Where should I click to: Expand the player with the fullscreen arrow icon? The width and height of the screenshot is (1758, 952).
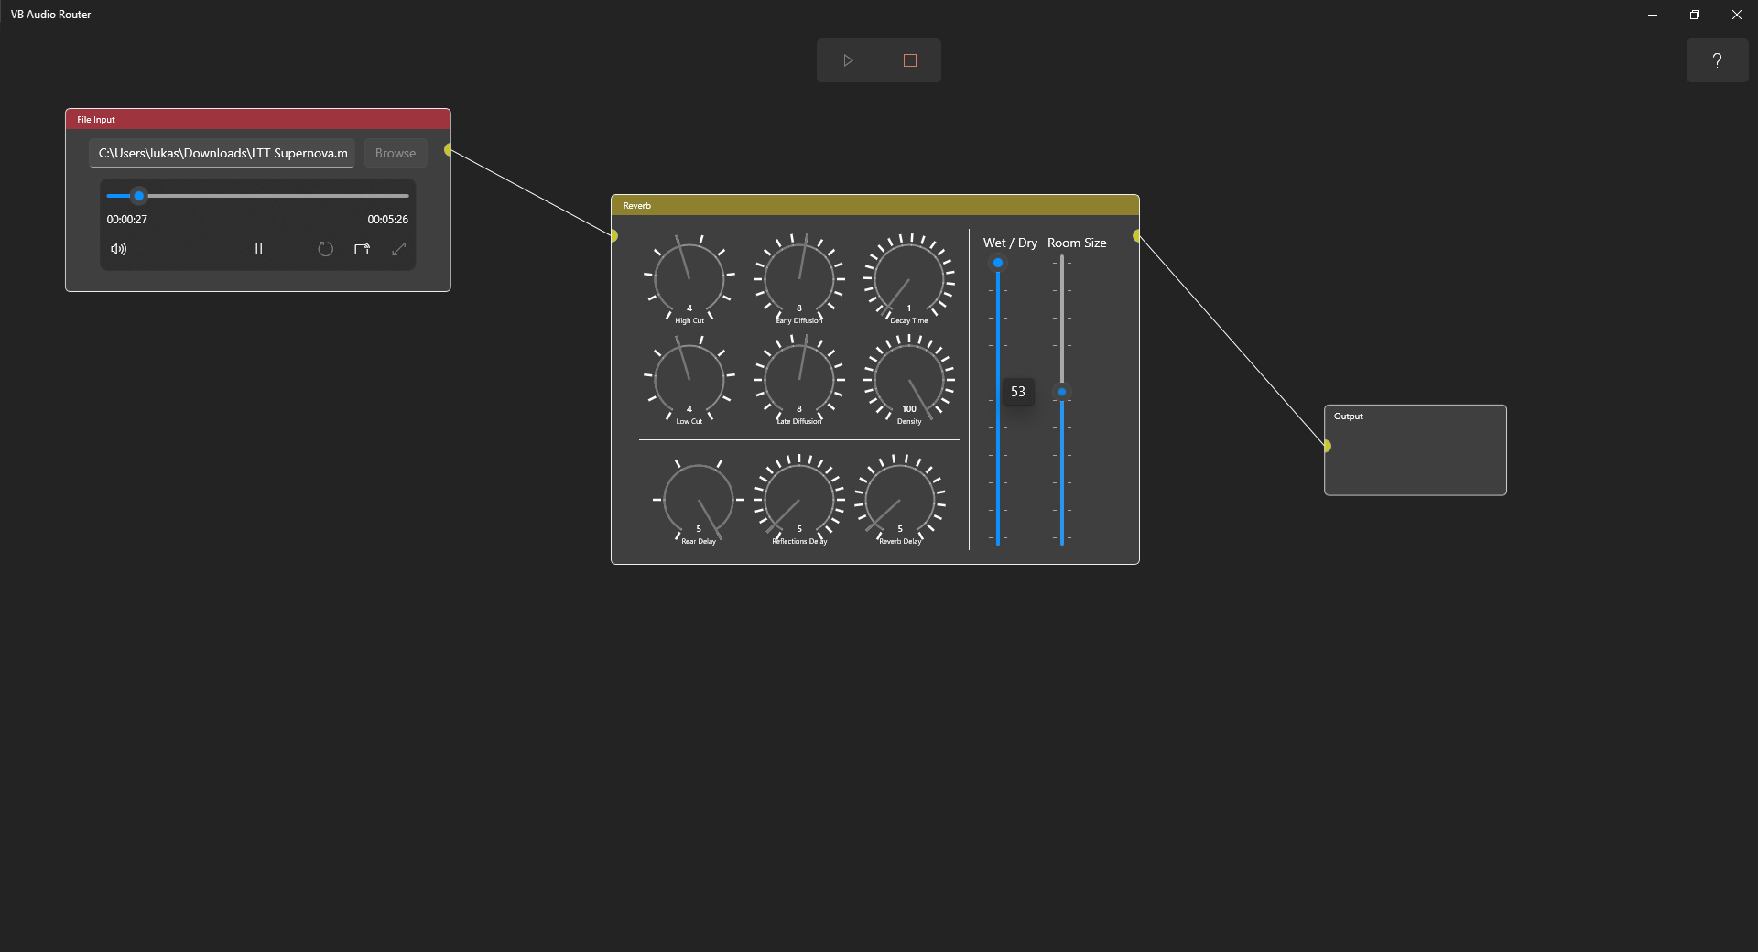pyautogui.click(x=398, y=248)
